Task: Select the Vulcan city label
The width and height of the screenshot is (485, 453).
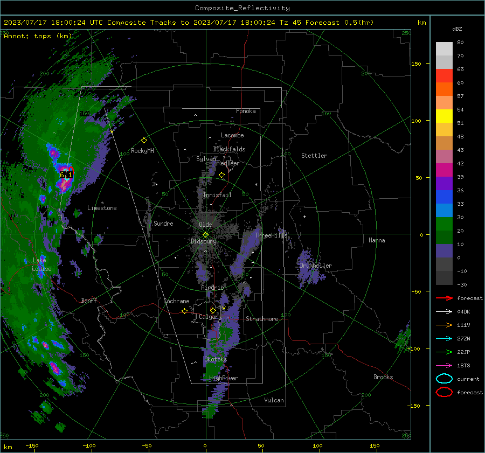Action: tap(274, 400)
